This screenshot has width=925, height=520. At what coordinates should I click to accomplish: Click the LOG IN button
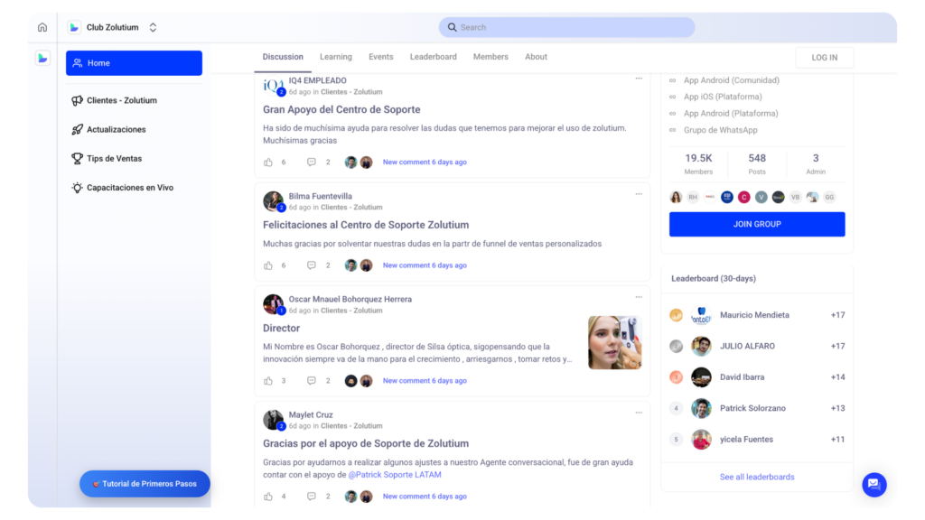click(824, 58)
